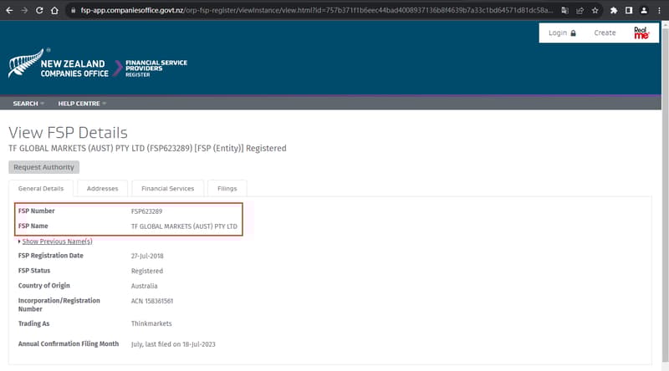This screenshot has height=371, width=669.
Task: Expand the Help Centre dropdown menu
Action: pos(82,104)
